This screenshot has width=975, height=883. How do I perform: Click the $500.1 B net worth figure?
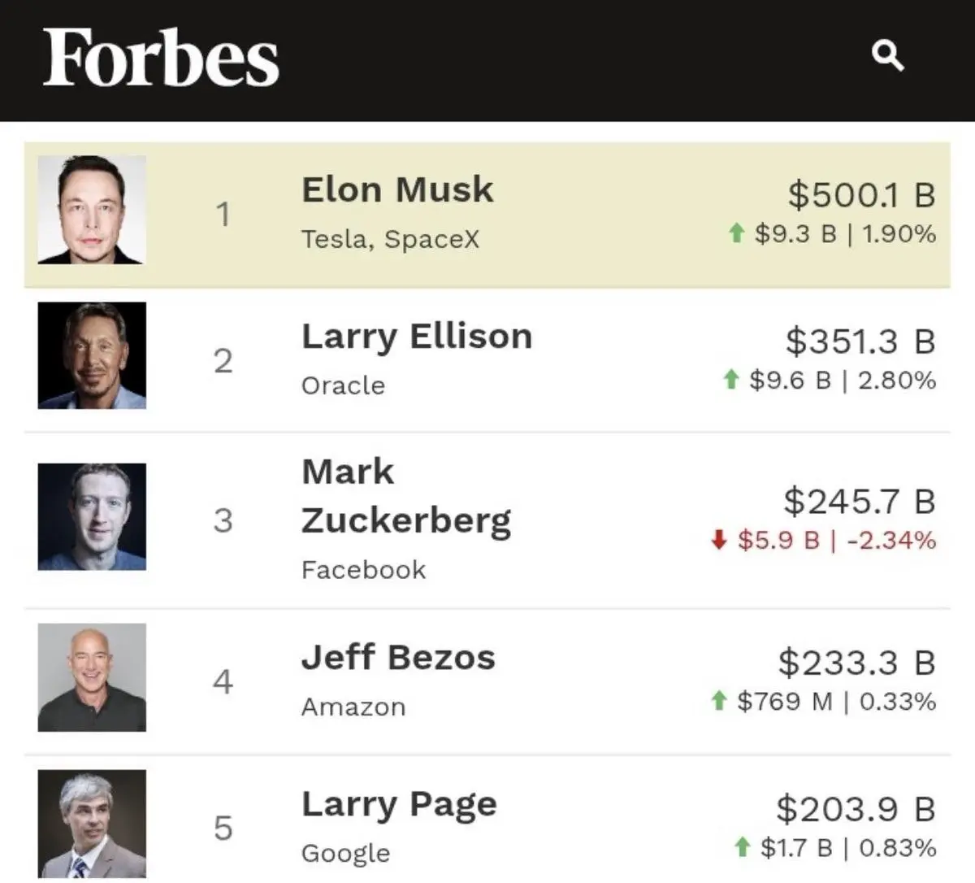coord(861,195)
